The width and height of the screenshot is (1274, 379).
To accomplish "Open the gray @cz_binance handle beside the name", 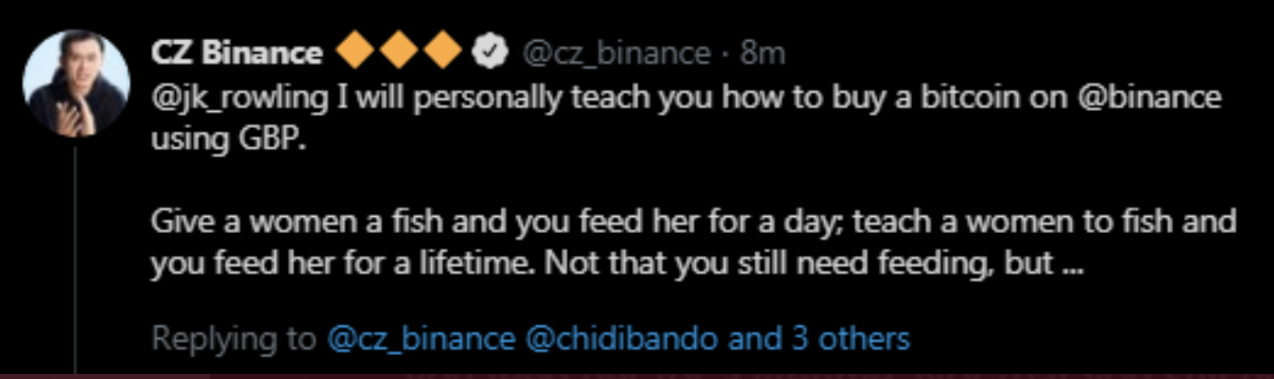I will pyautogui.click(x=615, y=55).
